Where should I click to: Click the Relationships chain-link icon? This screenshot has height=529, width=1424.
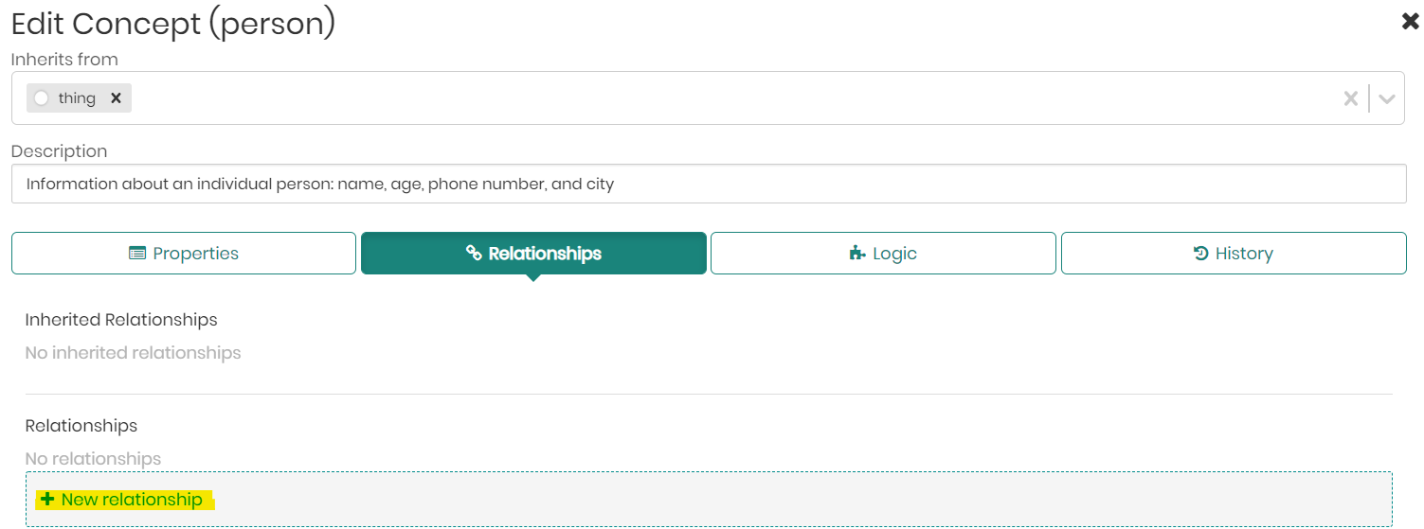pyautogui.click(x=475, y=254)
